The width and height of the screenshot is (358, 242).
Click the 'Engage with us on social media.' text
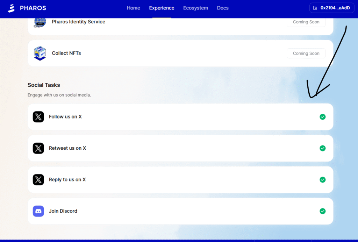pos(59,95)
